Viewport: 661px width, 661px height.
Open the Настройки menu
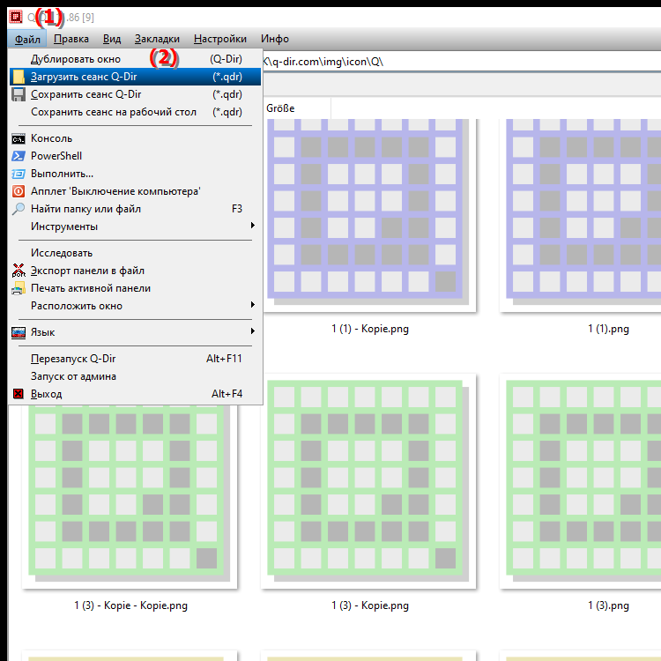point(220,39)
